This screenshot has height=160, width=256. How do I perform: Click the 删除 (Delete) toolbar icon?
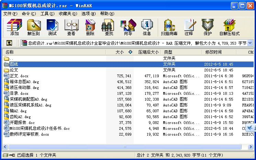pos(90,27)
